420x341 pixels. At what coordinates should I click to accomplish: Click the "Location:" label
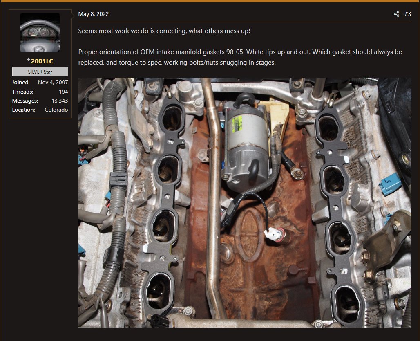pos(24,110)
